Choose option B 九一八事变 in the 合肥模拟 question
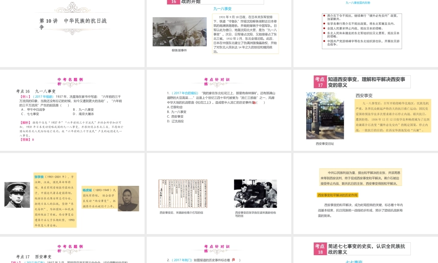 [x=177, y=112]
